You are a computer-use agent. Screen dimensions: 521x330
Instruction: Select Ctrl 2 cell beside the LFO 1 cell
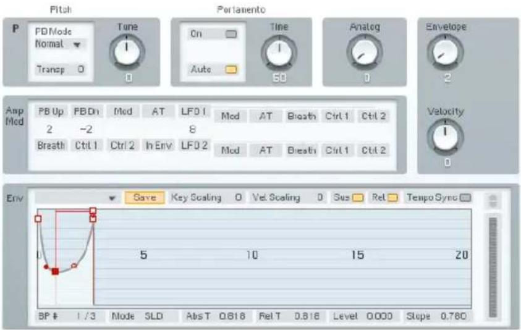[x=373, y=116]
